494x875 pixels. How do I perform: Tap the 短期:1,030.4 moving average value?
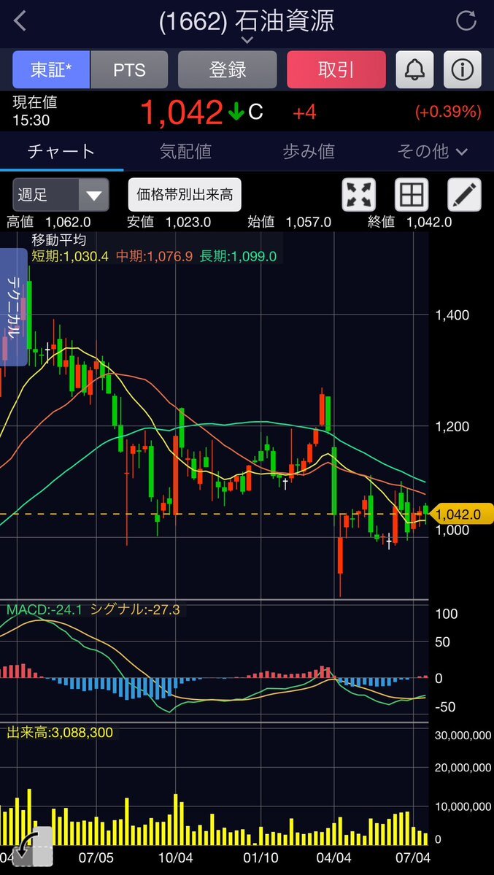71,257
